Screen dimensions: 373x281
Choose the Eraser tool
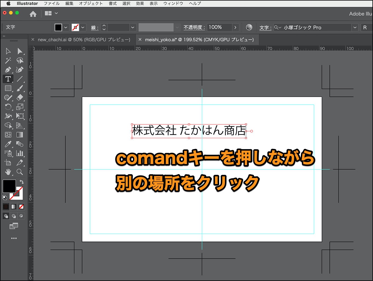(x=20, y=98)
